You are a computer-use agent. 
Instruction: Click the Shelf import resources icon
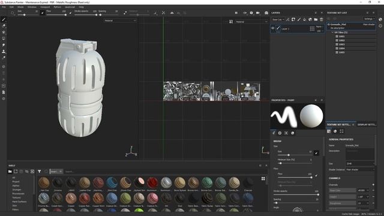pos(32,172)
